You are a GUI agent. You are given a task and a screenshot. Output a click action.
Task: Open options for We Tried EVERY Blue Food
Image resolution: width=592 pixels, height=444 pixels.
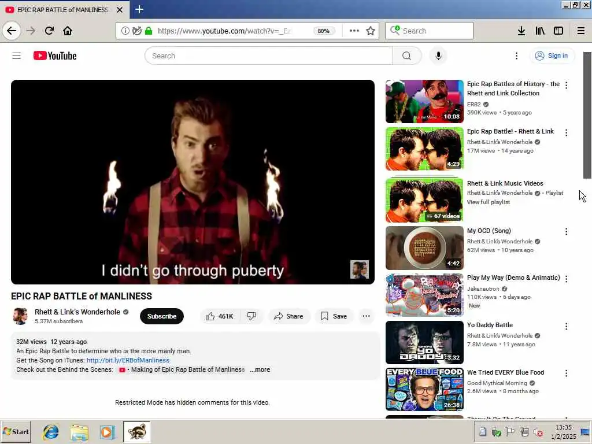566,373
